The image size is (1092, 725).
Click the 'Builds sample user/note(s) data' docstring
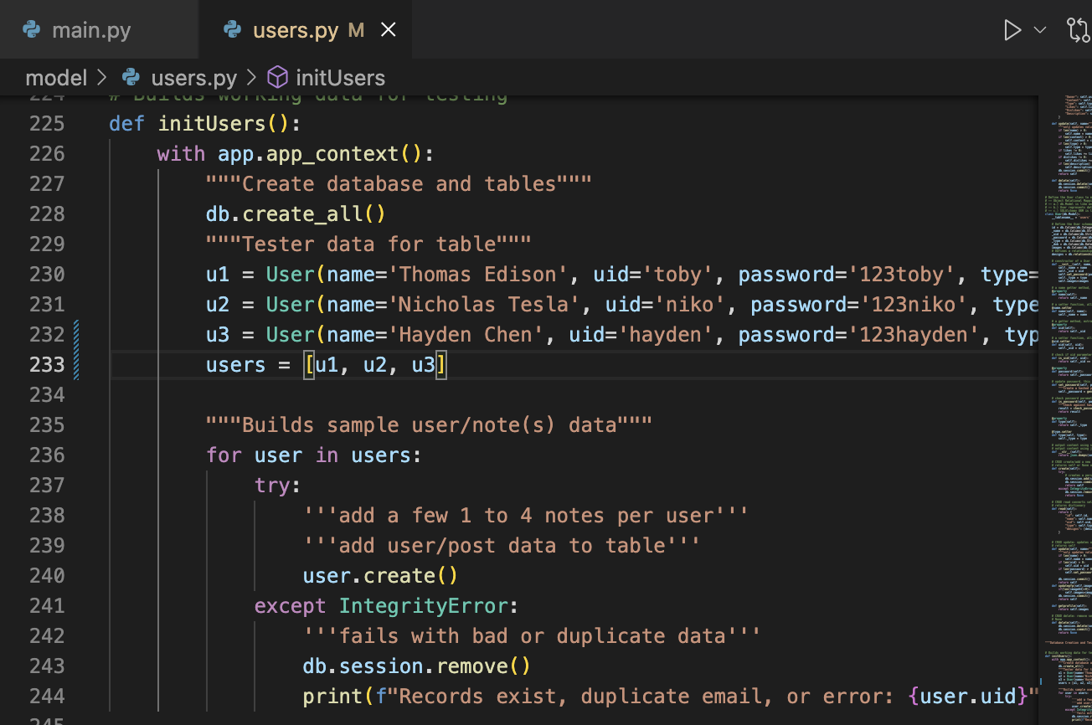[429, 425]
